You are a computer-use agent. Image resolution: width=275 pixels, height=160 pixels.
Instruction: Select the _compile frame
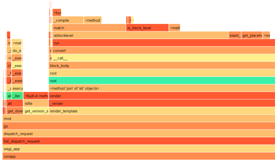tap(67, 20)
